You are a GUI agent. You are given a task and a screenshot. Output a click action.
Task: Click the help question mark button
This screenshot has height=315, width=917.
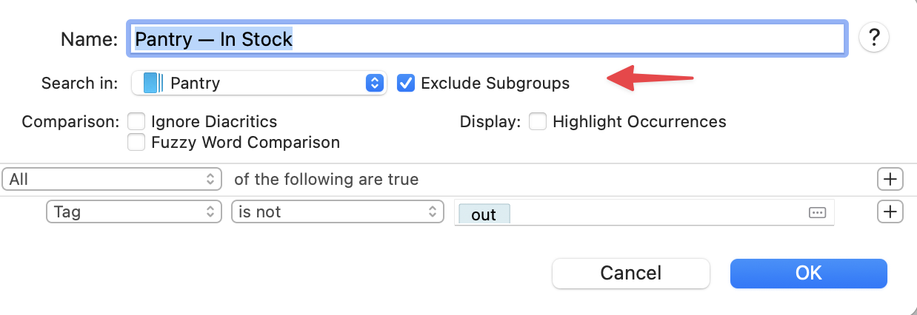tap(874, 37)
